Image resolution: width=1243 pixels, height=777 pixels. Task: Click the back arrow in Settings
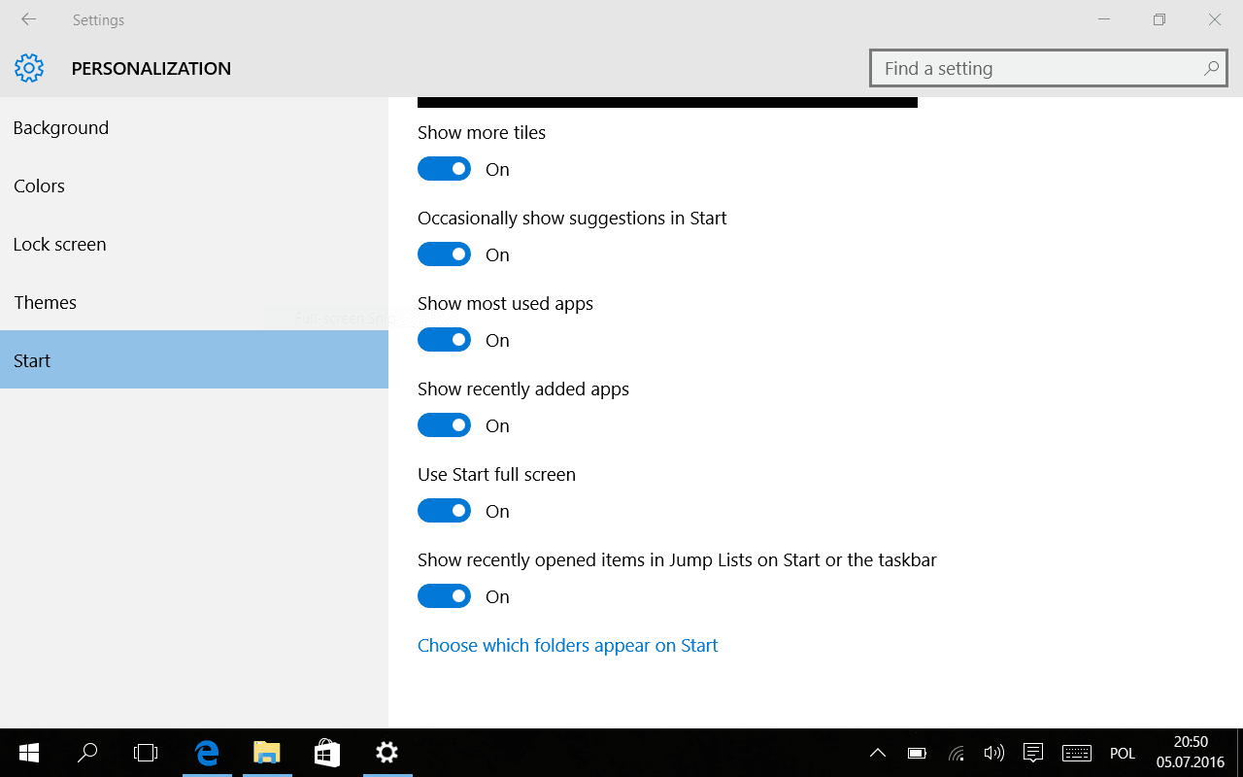point(28,19)
